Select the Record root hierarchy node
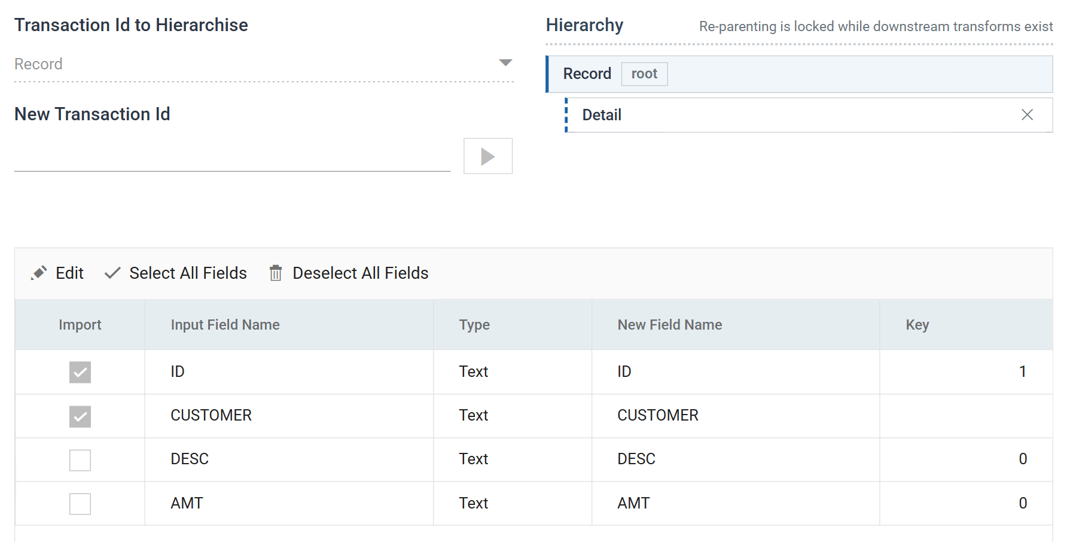Screen dimensions: 1067x542 (799, 74)
